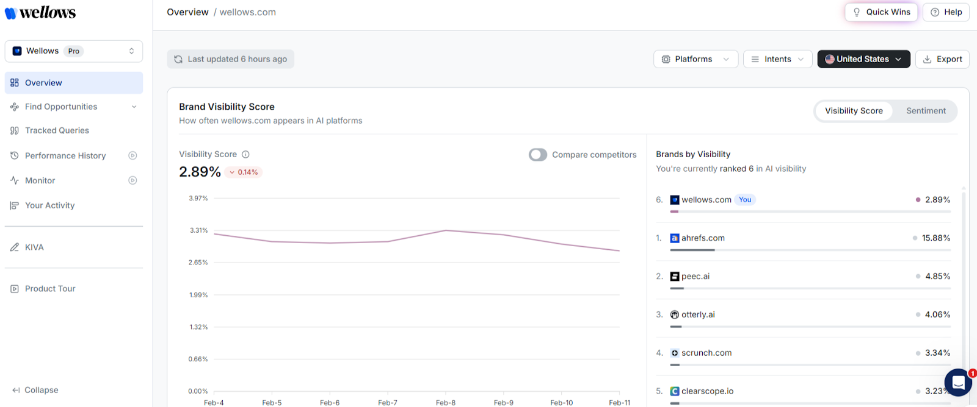Screen dimensions: 977x407
Task: Open Tracked Queries in the sidebar
Action: click(x=57, y=130)
